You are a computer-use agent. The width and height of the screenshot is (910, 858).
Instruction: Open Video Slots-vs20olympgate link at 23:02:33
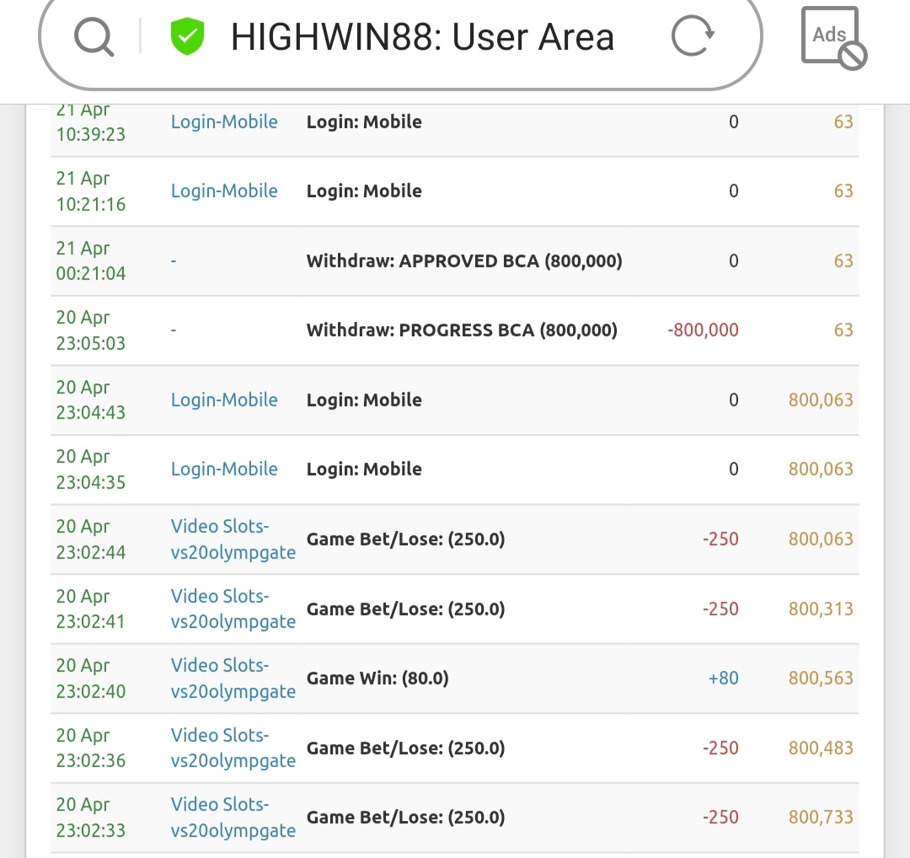[x=233, y=818]
